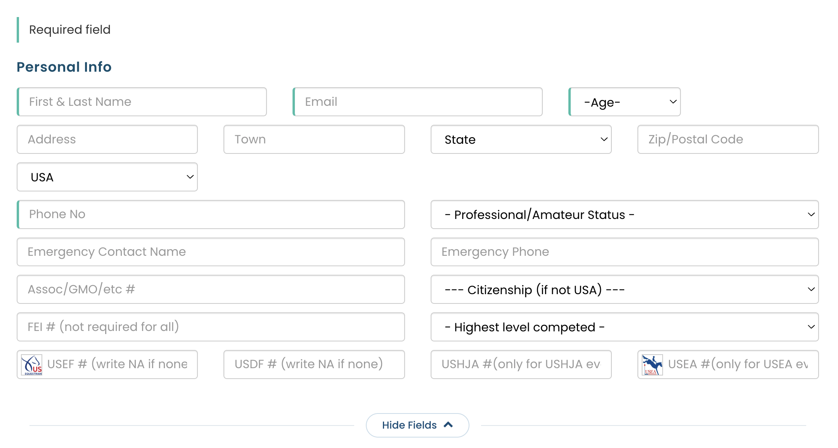Open the USA country dropdown
Viewport: 838px width, 448px height.
point(107,177)
